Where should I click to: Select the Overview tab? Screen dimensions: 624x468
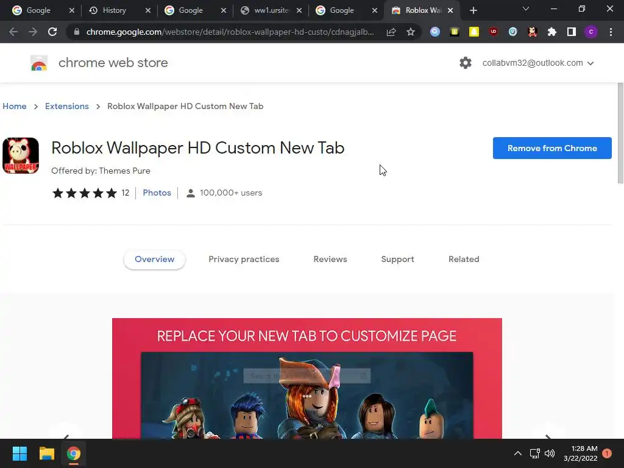coord(154,259)
